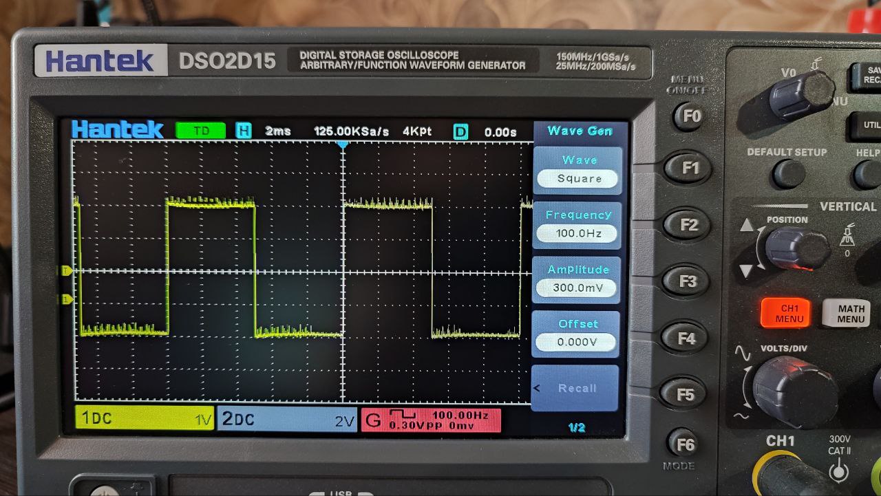The width and height of the screenshot is (881, 496).
Task: Select the Frequency 100.0Hz menu entry
Action: pos(577,226)
